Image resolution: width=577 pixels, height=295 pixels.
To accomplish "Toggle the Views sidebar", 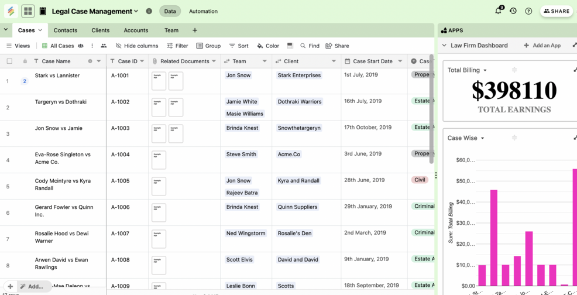I will (18, 46).
